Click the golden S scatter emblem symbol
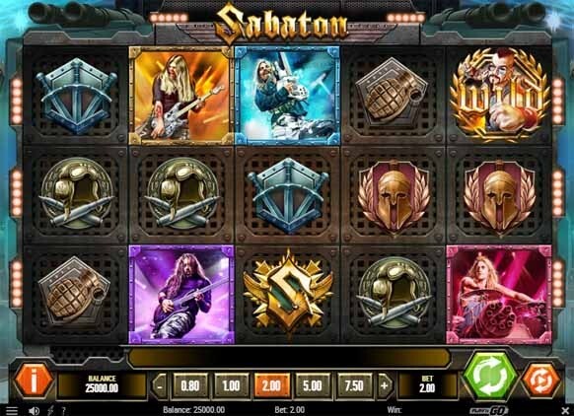This screenshot has width=574, height=416. (x=288, y=289)
